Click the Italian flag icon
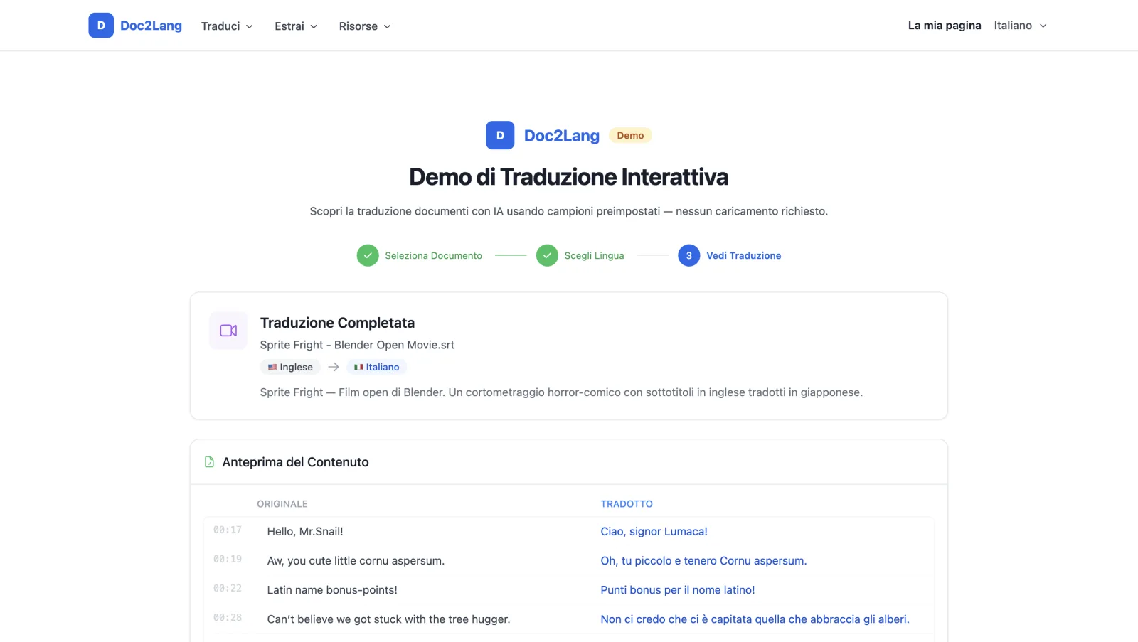 358,367
